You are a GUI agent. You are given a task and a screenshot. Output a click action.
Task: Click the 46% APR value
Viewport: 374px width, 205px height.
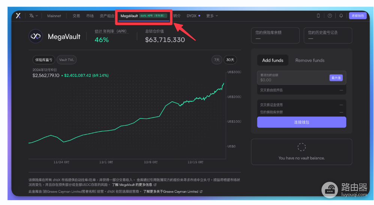102,40
